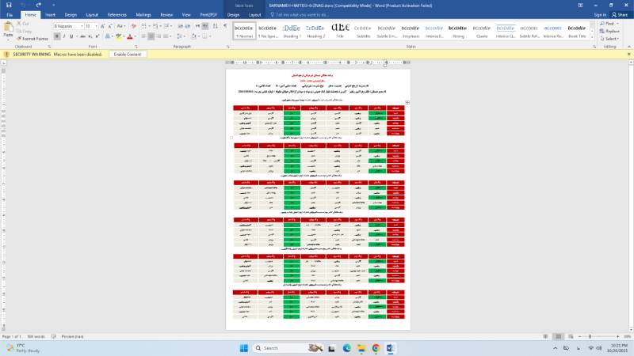Click the Format Painter tool

tap(33, 38)
